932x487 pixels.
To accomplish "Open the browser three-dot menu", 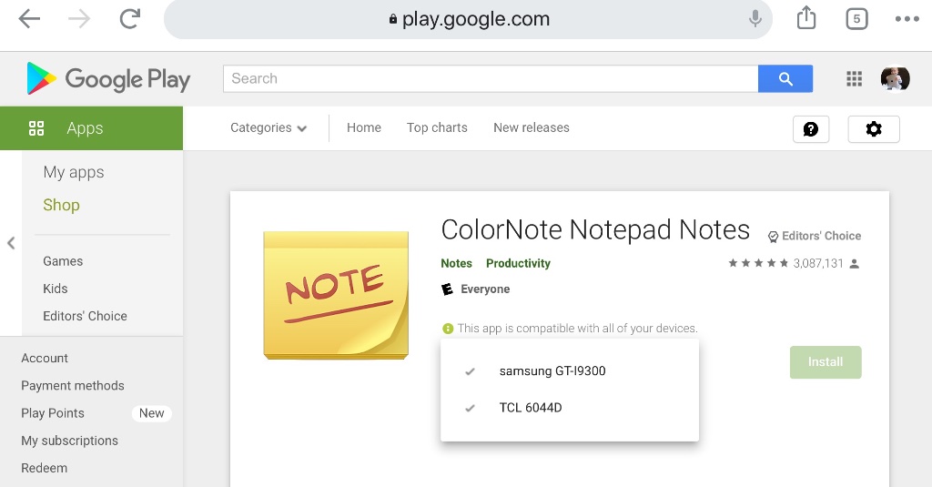I will tap(907, 19).
